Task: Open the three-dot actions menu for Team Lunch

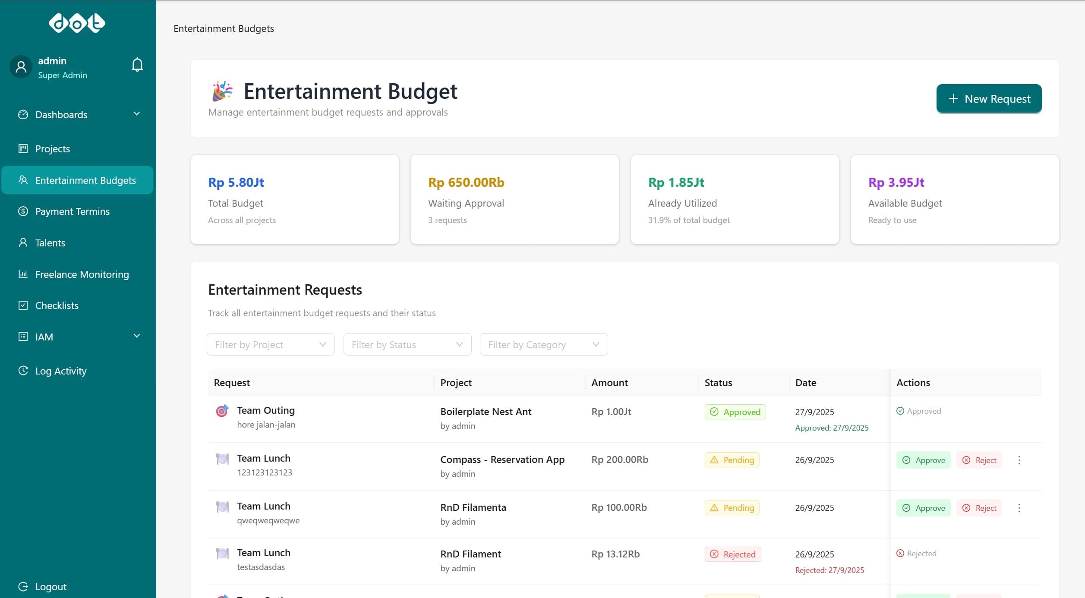Action: [1019, 460]
